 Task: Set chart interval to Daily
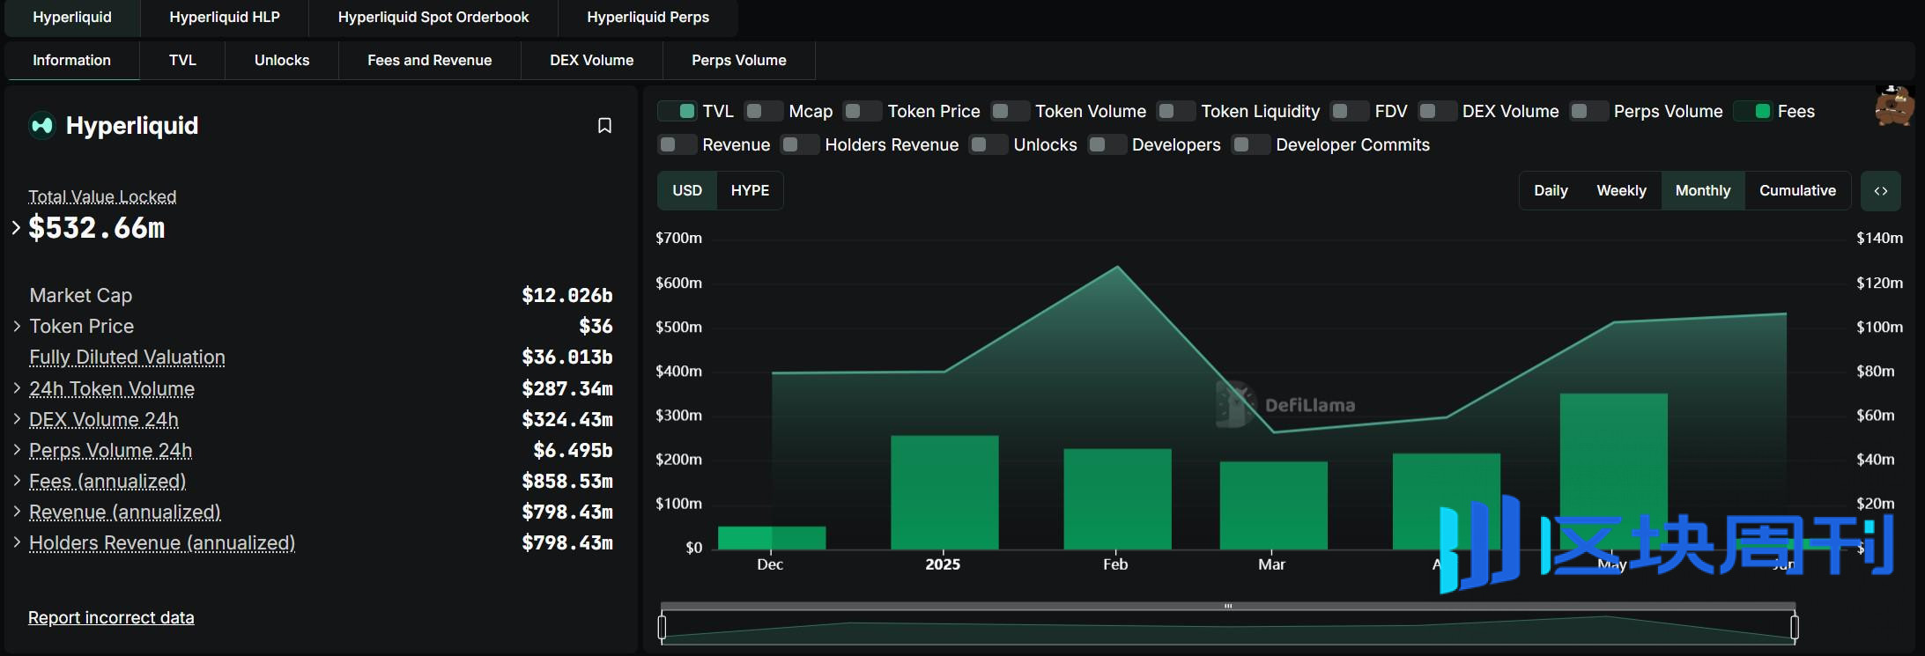click(x=1551, y=191)
